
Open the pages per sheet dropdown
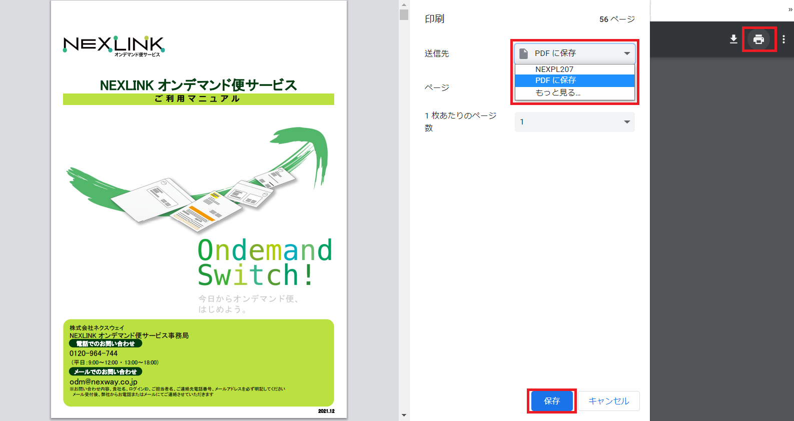(575, 122)
